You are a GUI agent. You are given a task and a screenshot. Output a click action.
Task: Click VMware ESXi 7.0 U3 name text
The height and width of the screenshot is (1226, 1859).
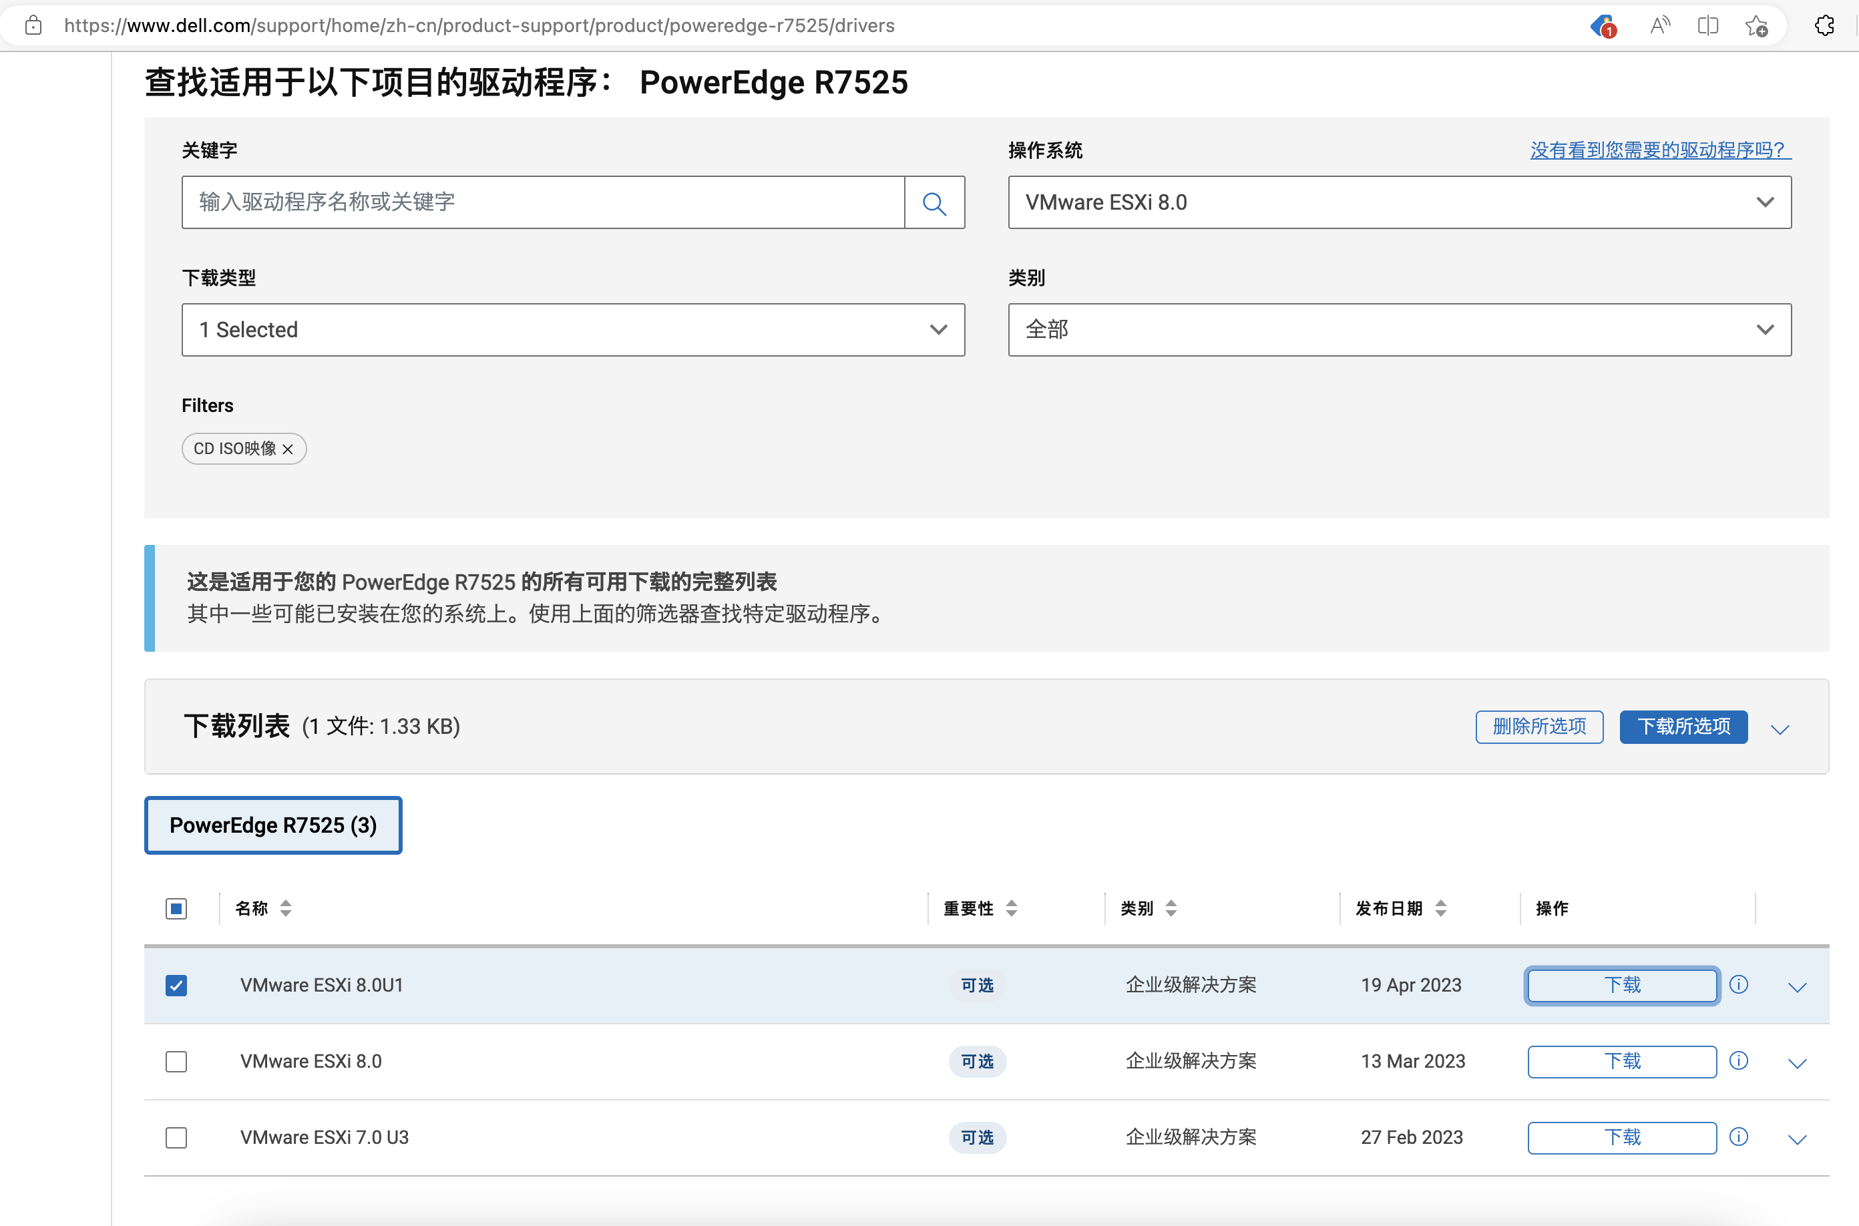(x=325, y=1137)
